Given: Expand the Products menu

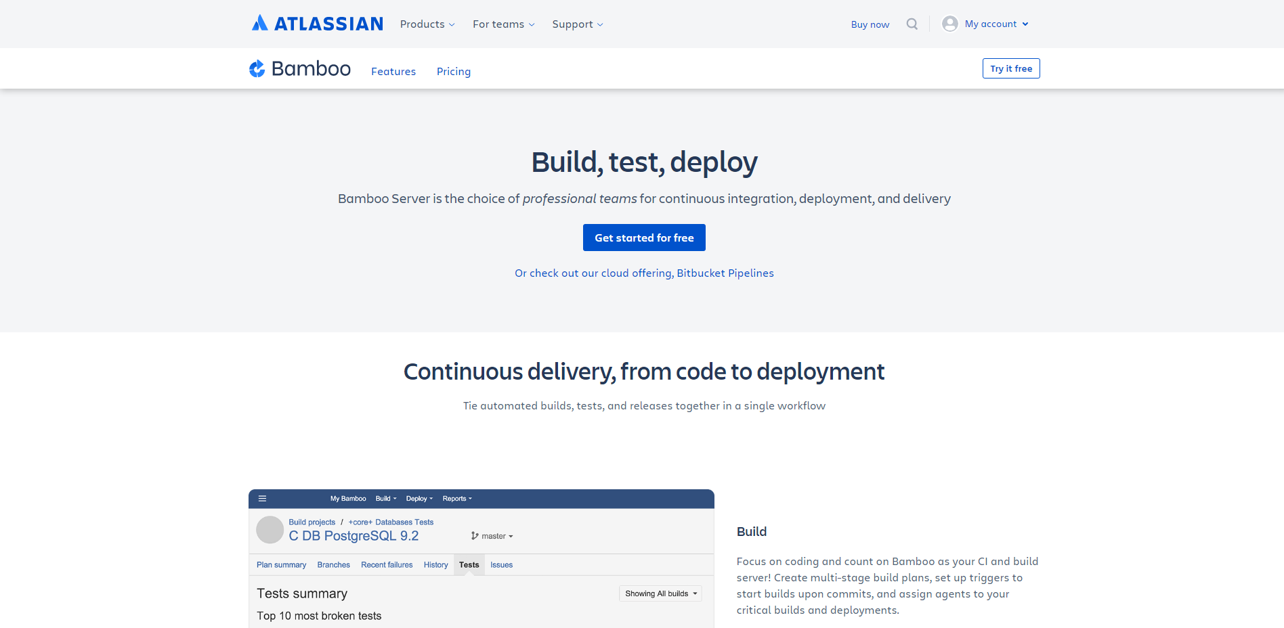Looking at the screenshot, I should tap(427, 24).
